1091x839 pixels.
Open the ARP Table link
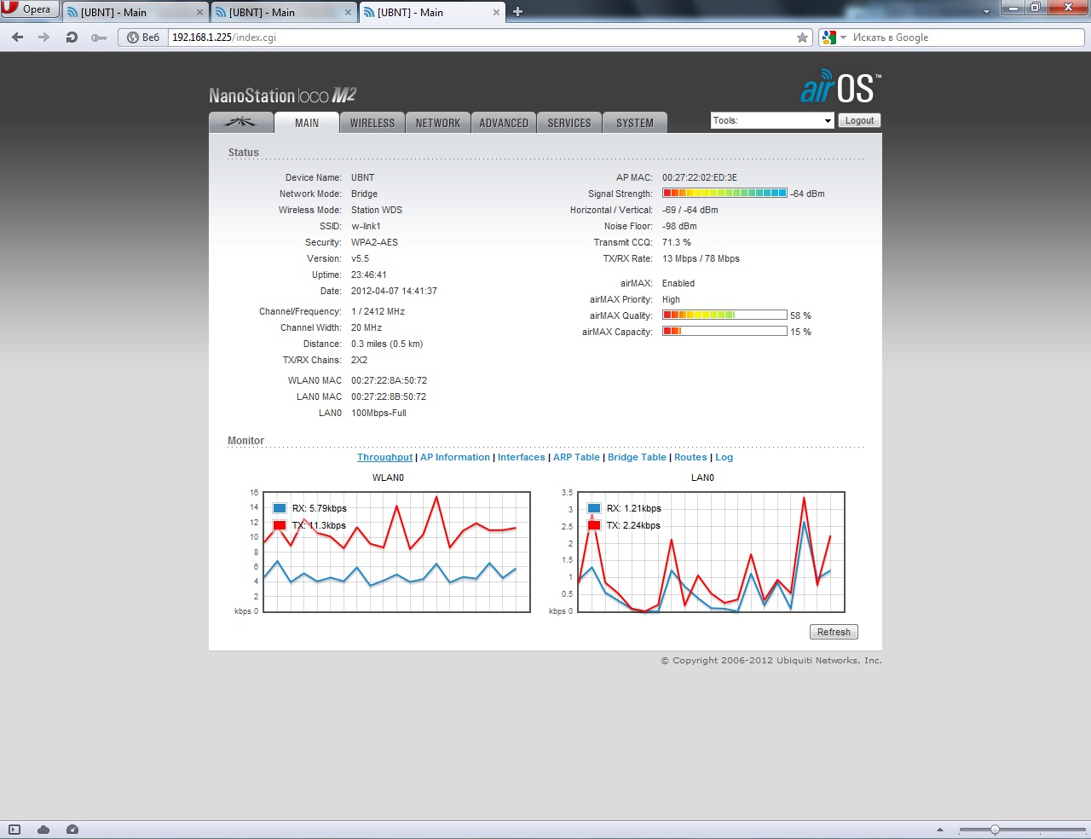click(576, 458)
